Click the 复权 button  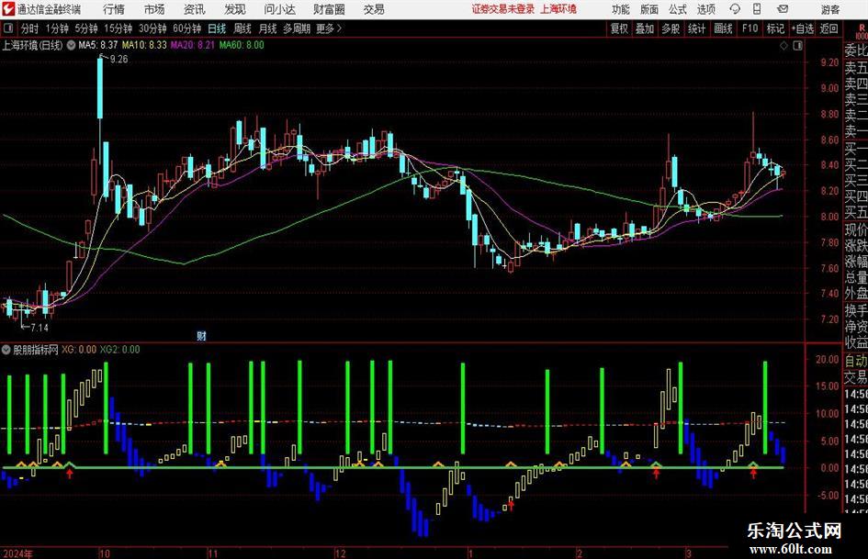619,28
